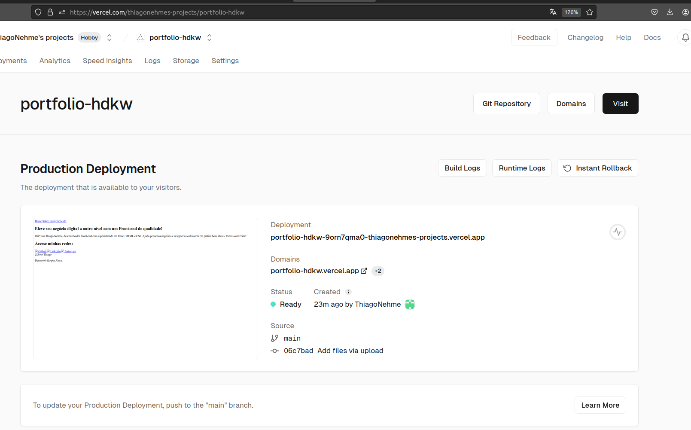Click the git branch icon beside main
The image size is (691, 430).
275,338
